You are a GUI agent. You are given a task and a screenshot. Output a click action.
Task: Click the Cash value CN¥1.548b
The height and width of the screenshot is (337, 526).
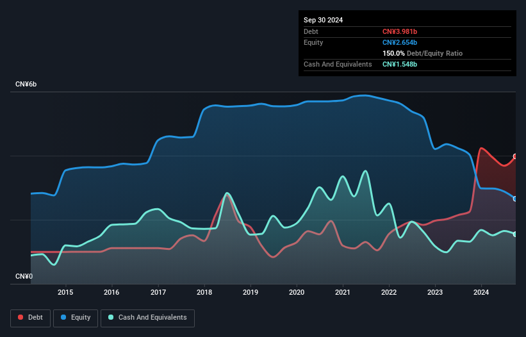pyautogui.click(x=400, y=64)
